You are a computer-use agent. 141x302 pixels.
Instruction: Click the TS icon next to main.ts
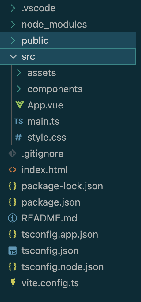18,121
